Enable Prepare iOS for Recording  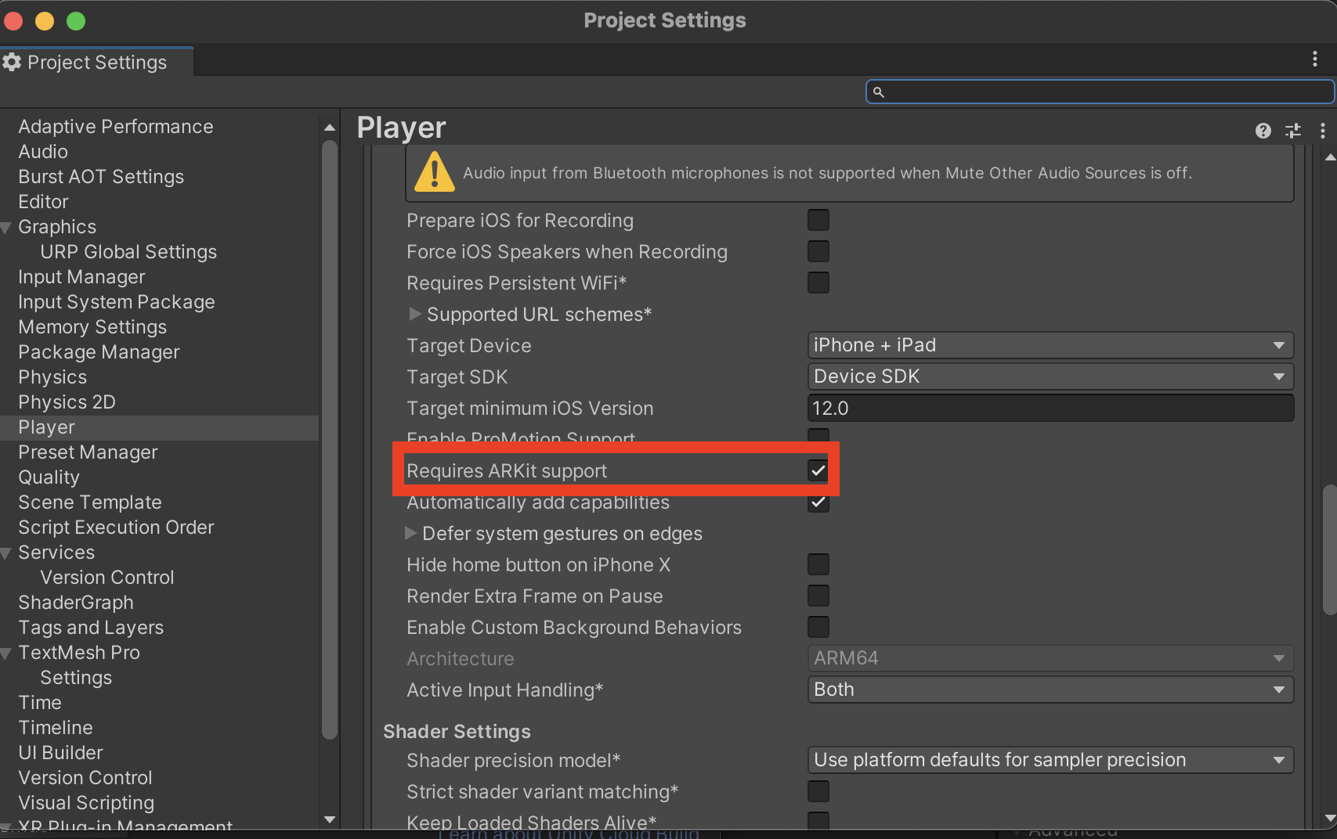818,220
